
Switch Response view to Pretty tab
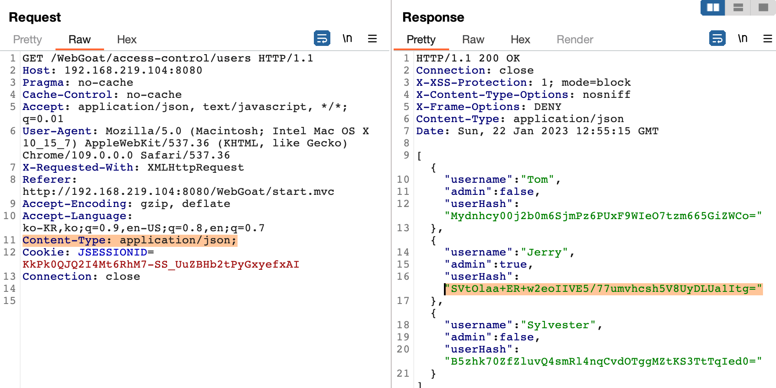point(421,39)
